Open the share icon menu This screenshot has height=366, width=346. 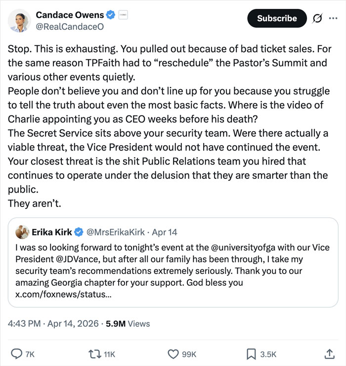pyautogui.click(x=329, y=354)
